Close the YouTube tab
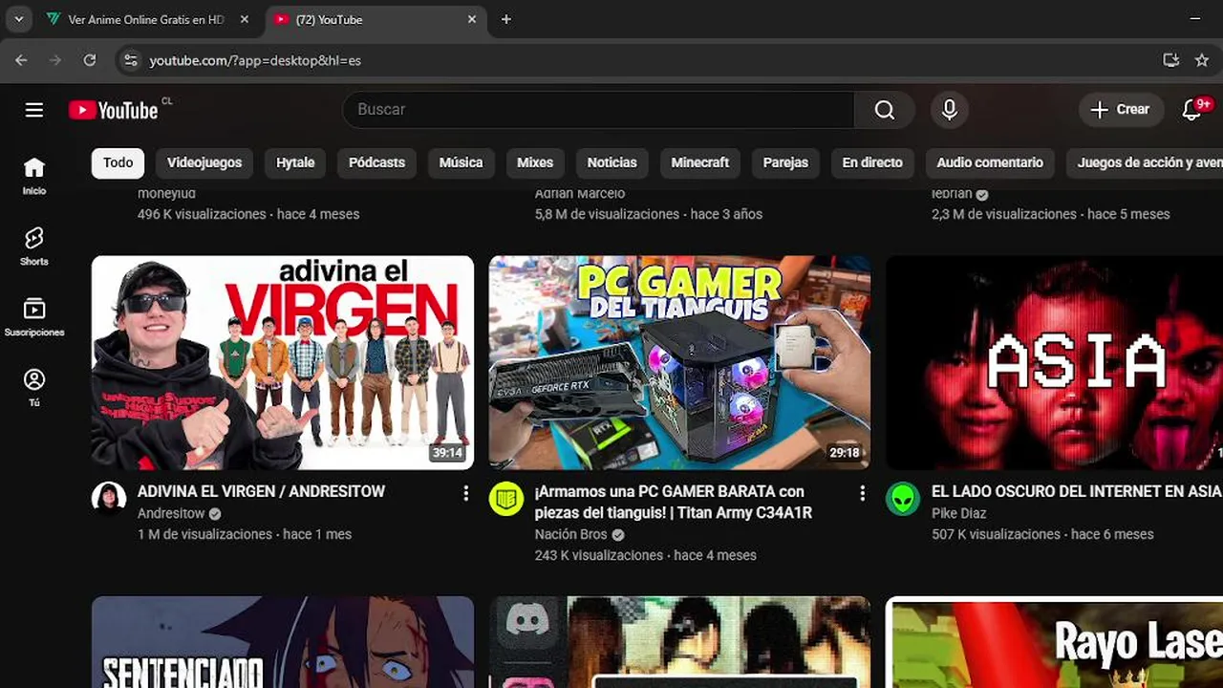 pyautogui.click(x=472, y=19)
